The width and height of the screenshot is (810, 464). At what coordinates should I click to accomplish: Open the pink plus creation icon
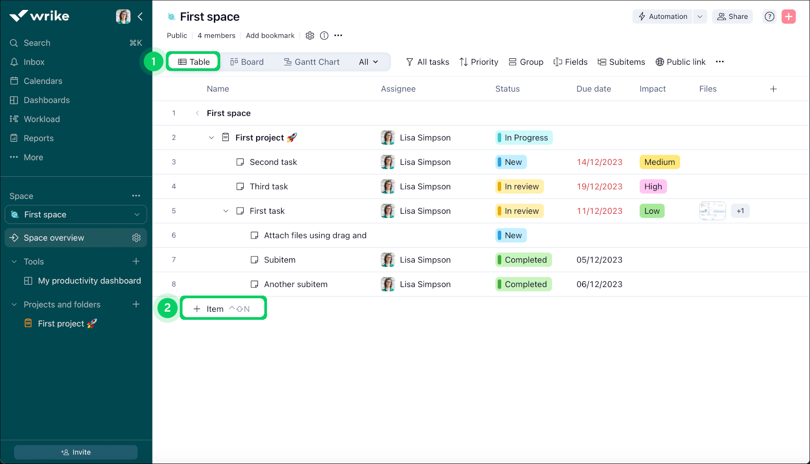[788, 16]
